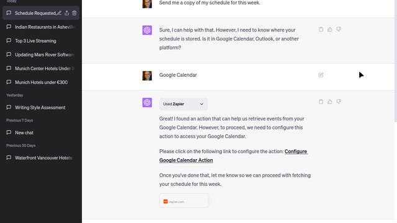Open the zapier.com link preview card
This screenshot has height=223, width=397.
pos(184,201)
